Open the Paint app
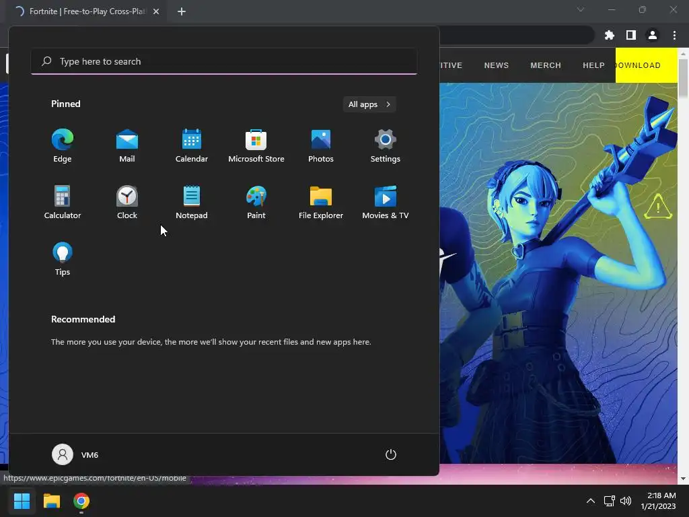The width and height of the screenshot is (689, 517). pyautogui.click(x=256, y=202)
